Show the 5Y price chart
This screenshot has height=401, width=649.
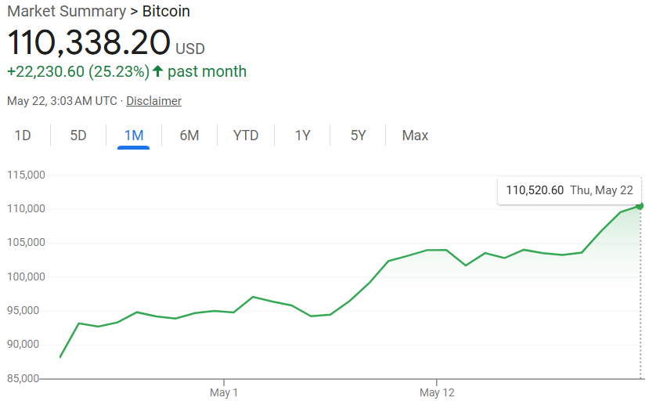coord(358,135)
